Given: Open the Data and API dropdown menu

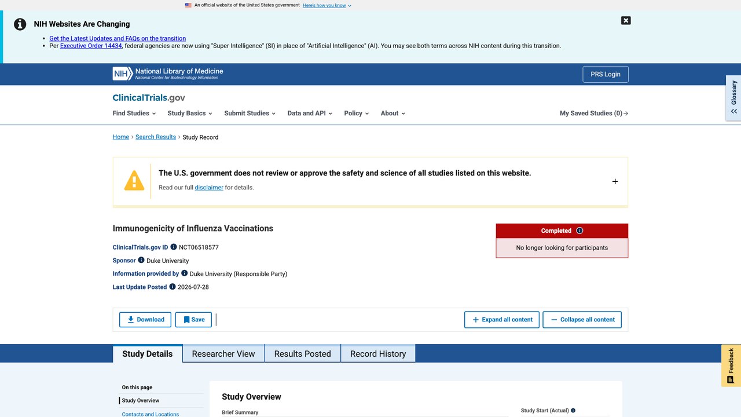Looking at the screenshot, I should [310, 113].
